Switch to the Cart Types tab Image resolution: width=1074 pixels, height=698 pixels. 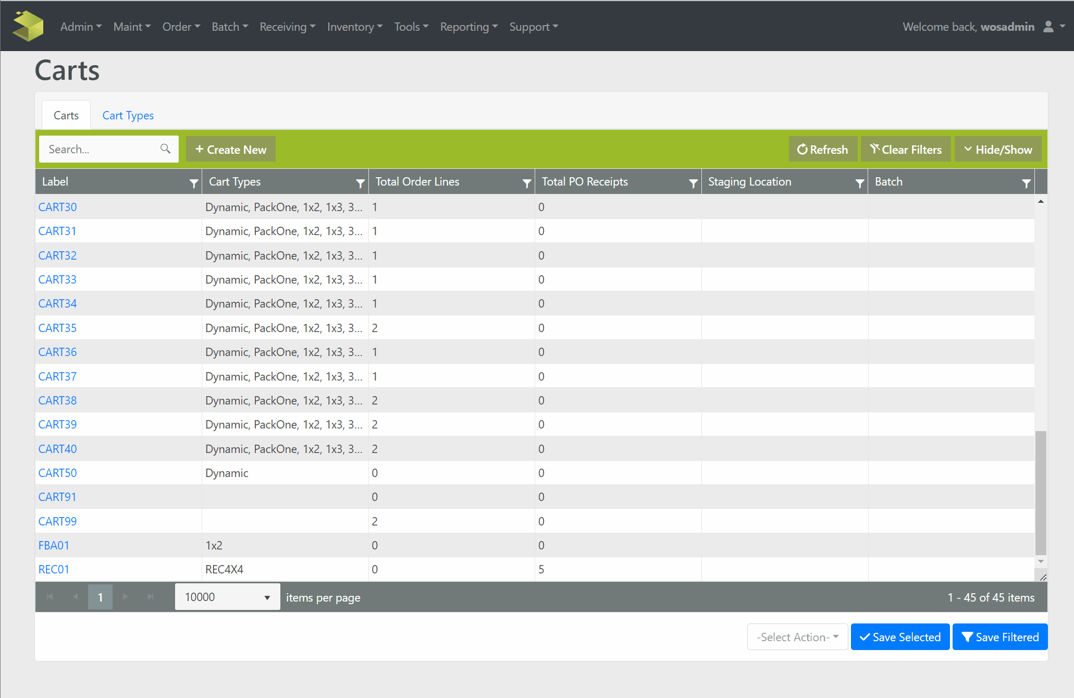128,115
